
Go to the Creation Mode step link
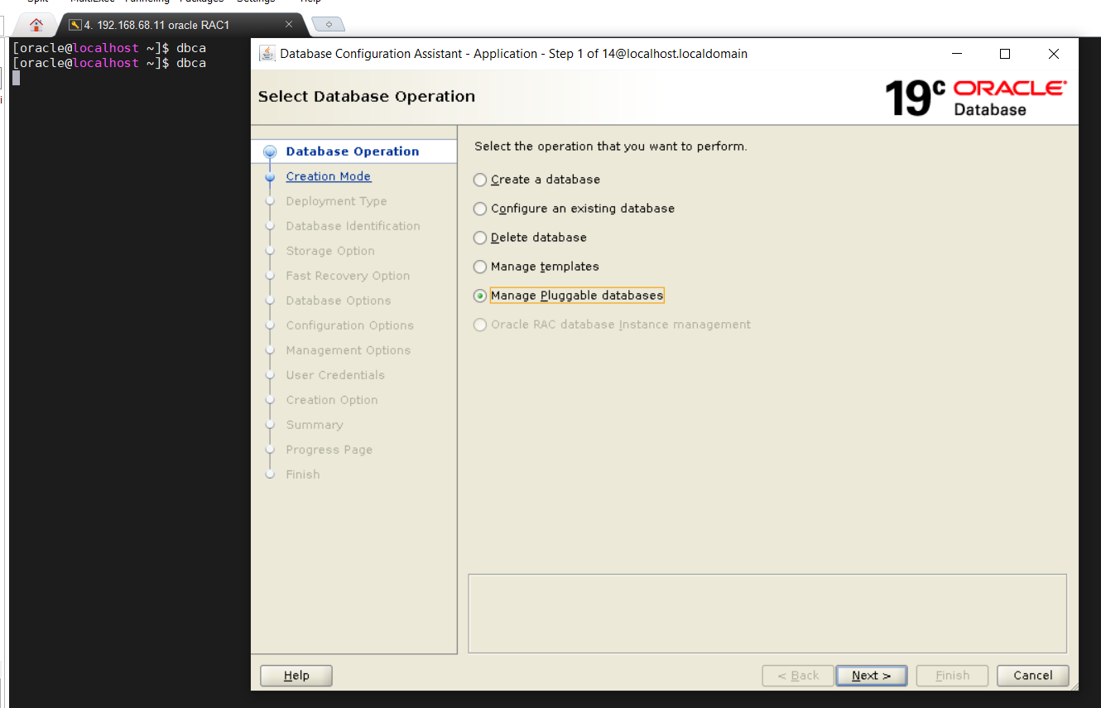click(328, 176)
